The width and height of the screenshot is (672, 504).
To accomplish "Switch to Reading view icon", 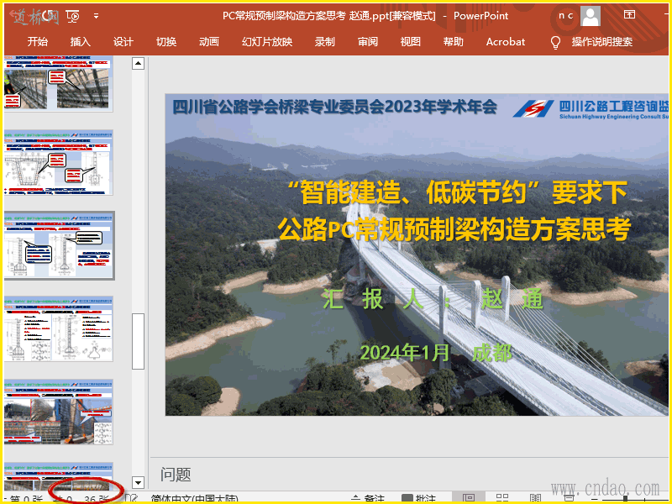I will pos(535,498).
